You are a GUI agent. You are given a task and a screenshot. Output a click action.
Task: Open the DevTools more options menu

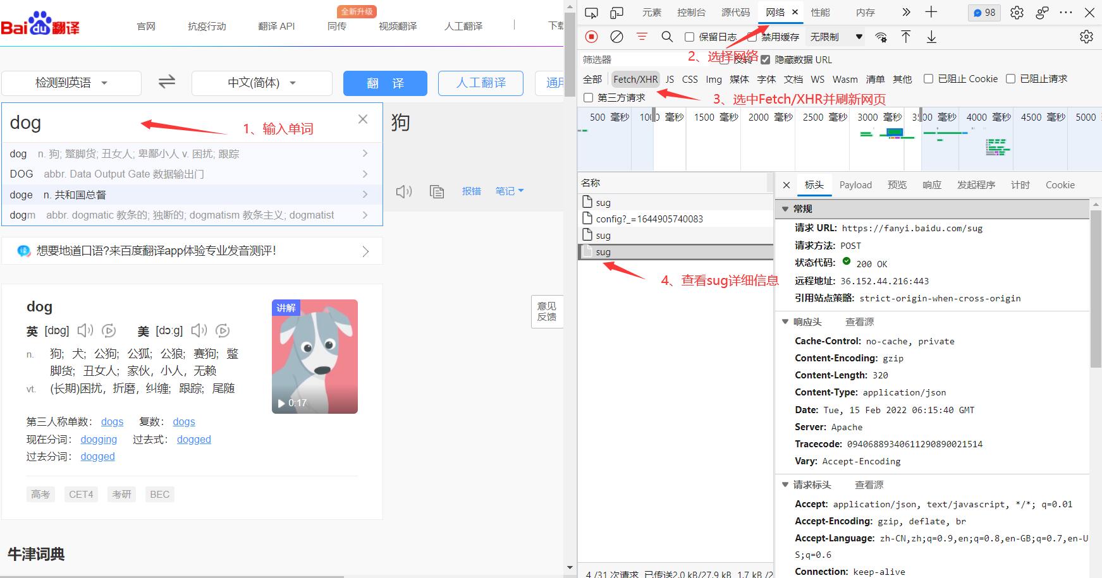coord(1066,13)
